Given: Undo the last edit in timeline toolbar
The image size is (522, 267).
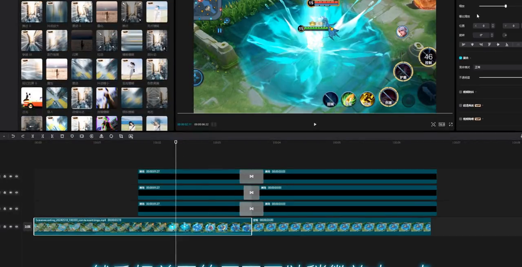Looking at the screenshot, I should click(13, 136).
